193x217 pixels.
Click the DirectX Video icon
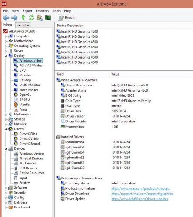point(16,139)
